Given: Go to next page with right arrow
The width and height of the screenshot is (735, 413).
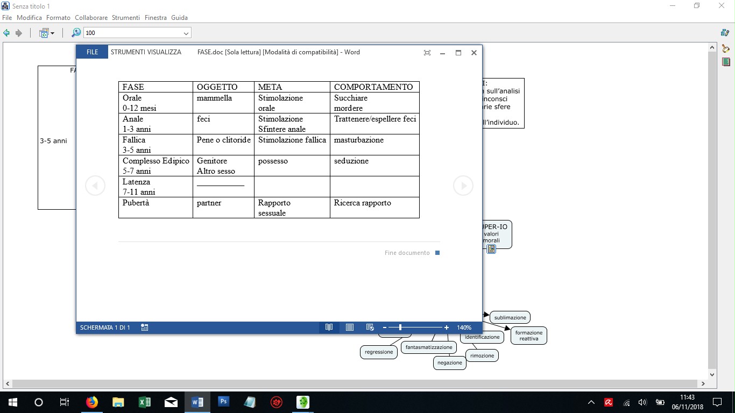Looking at the screenshot, I should coord(463,186).
